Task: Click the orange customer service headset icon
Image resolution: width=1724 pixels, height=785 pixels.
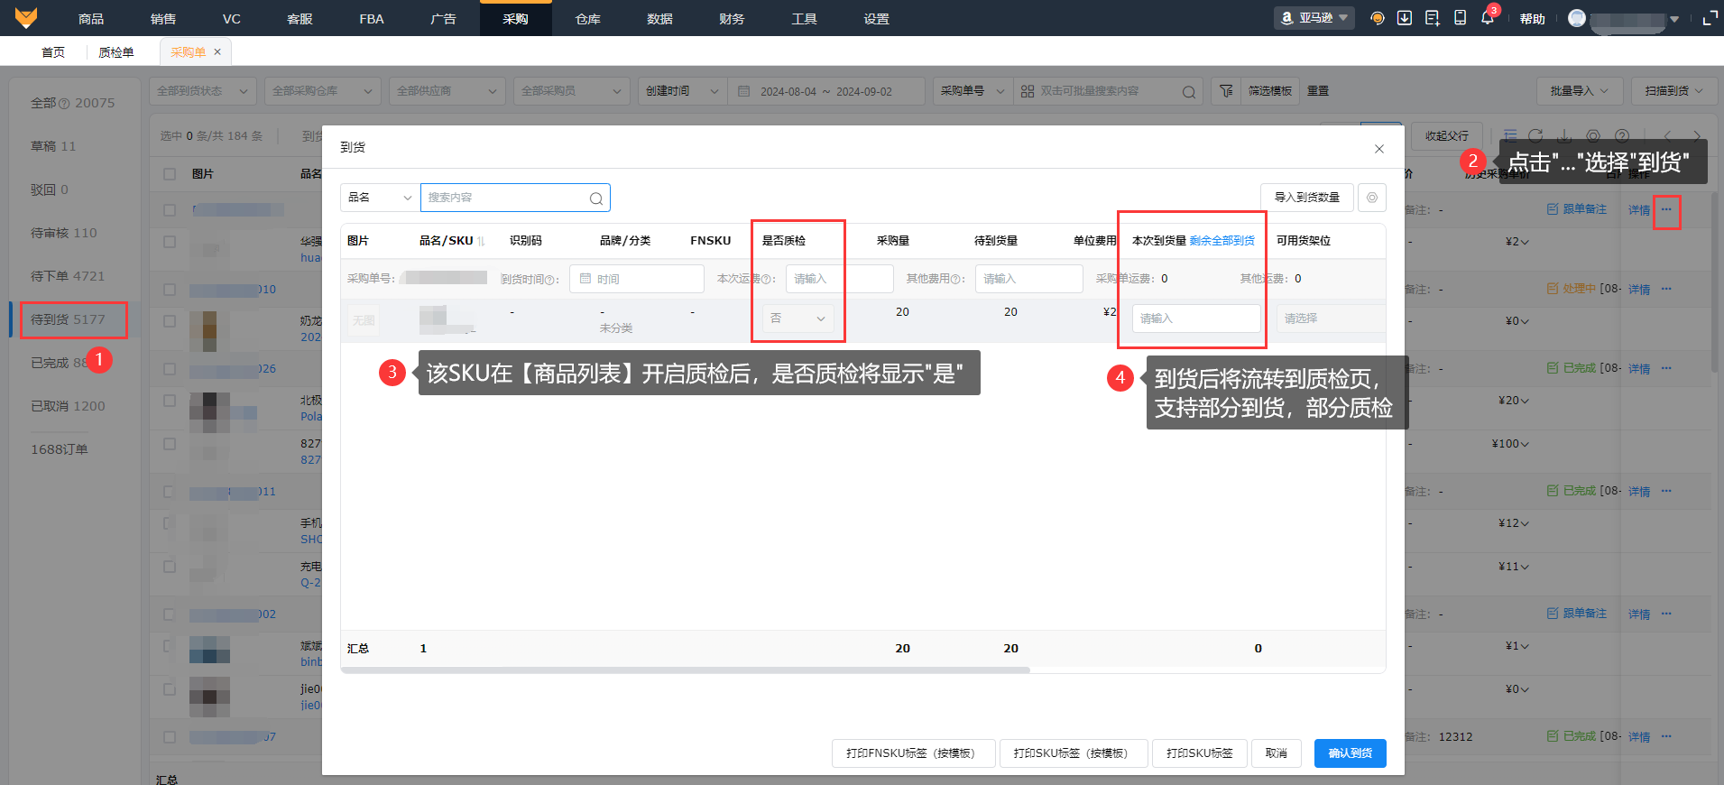Action: (1377, 18)
